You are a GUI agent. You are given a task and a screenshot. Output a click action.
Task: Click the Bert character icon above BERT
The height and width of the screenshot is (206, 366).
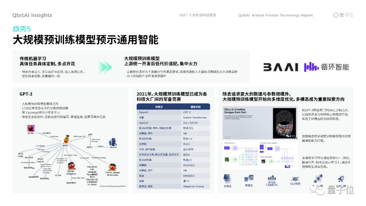pos(66,139)
